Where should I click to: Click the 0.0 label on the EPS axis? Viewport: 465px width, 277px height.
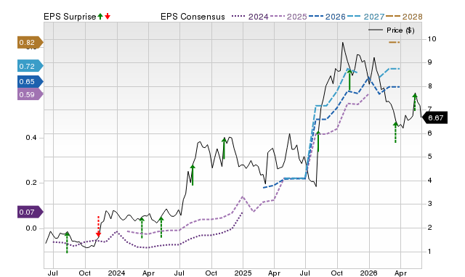(x=31, y=228)
